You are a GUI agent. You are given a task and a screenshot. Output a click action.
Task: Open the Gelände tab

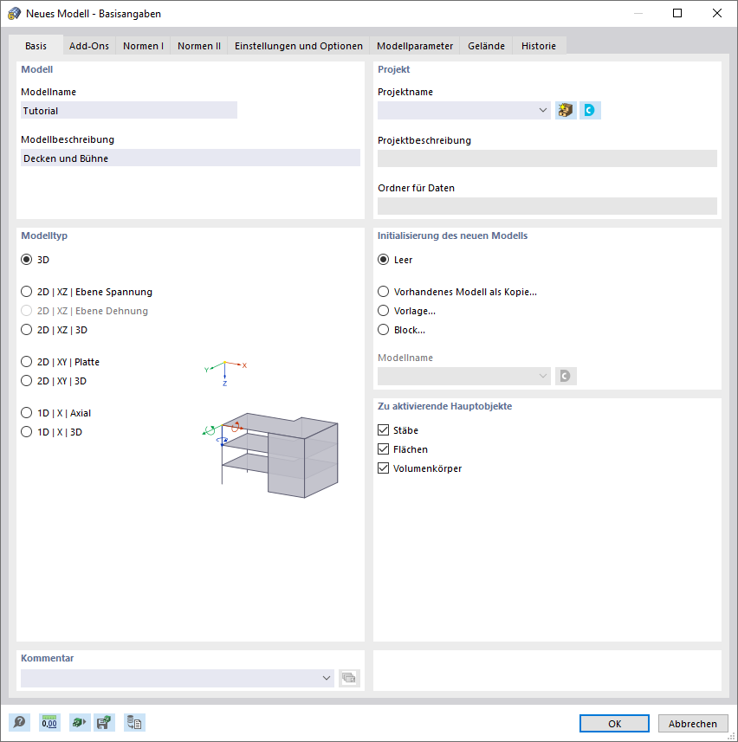coord(486,46)
